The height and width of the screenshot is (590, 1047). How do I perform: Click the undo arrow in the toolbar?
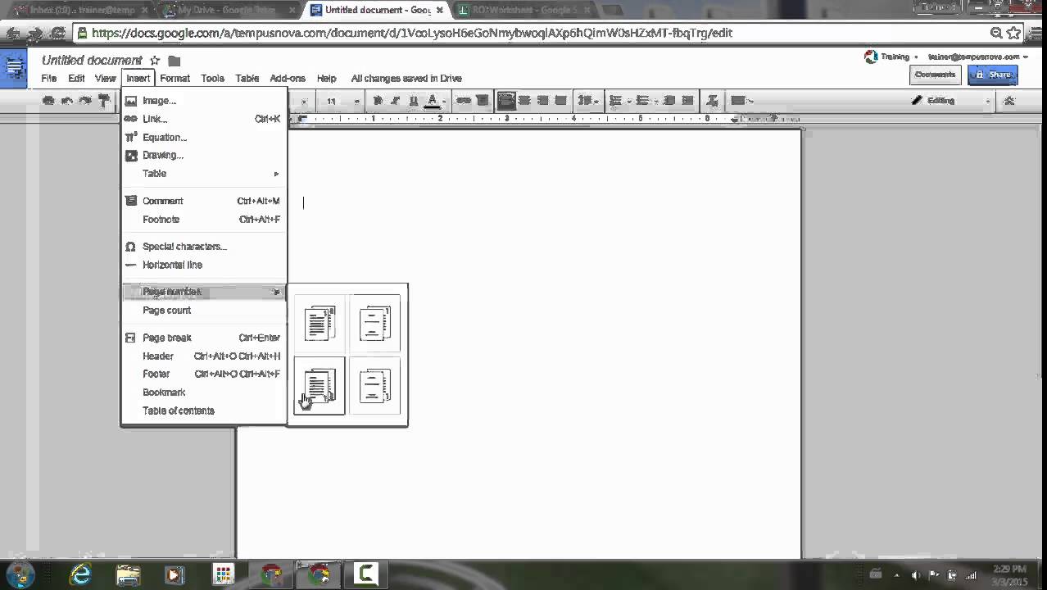(x=67, y=101)
